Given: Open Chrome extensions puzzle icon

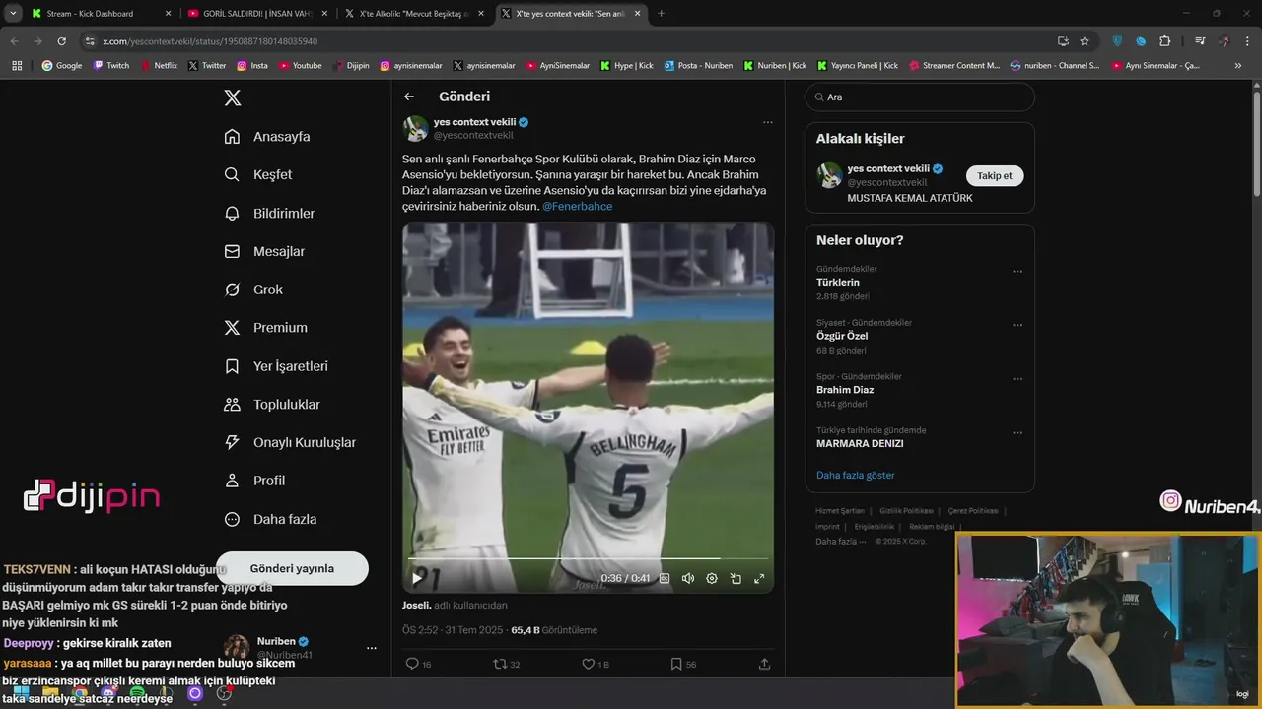Looking at the screenshot, I should (1165, 41).
